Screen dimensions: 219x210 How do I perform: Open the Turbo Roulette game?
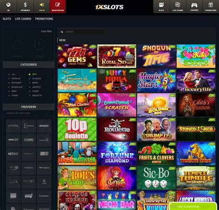[x=117, y=129]
